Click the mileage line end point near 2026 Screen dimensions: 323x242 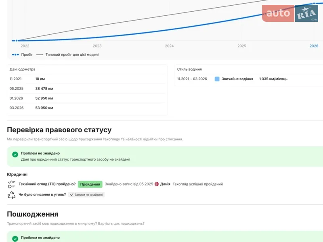coord(314,4)
